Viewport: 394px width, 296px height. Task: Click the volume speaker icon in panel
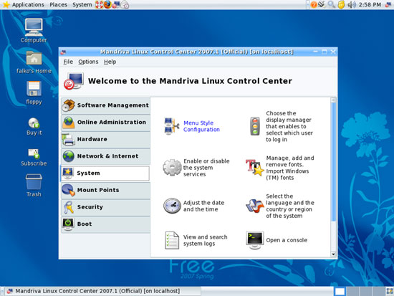click(352, 4)
